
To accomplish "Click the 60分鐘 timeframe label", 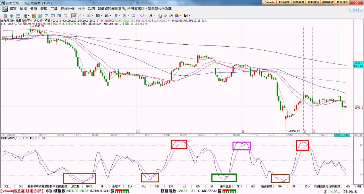I will (358, 135).
